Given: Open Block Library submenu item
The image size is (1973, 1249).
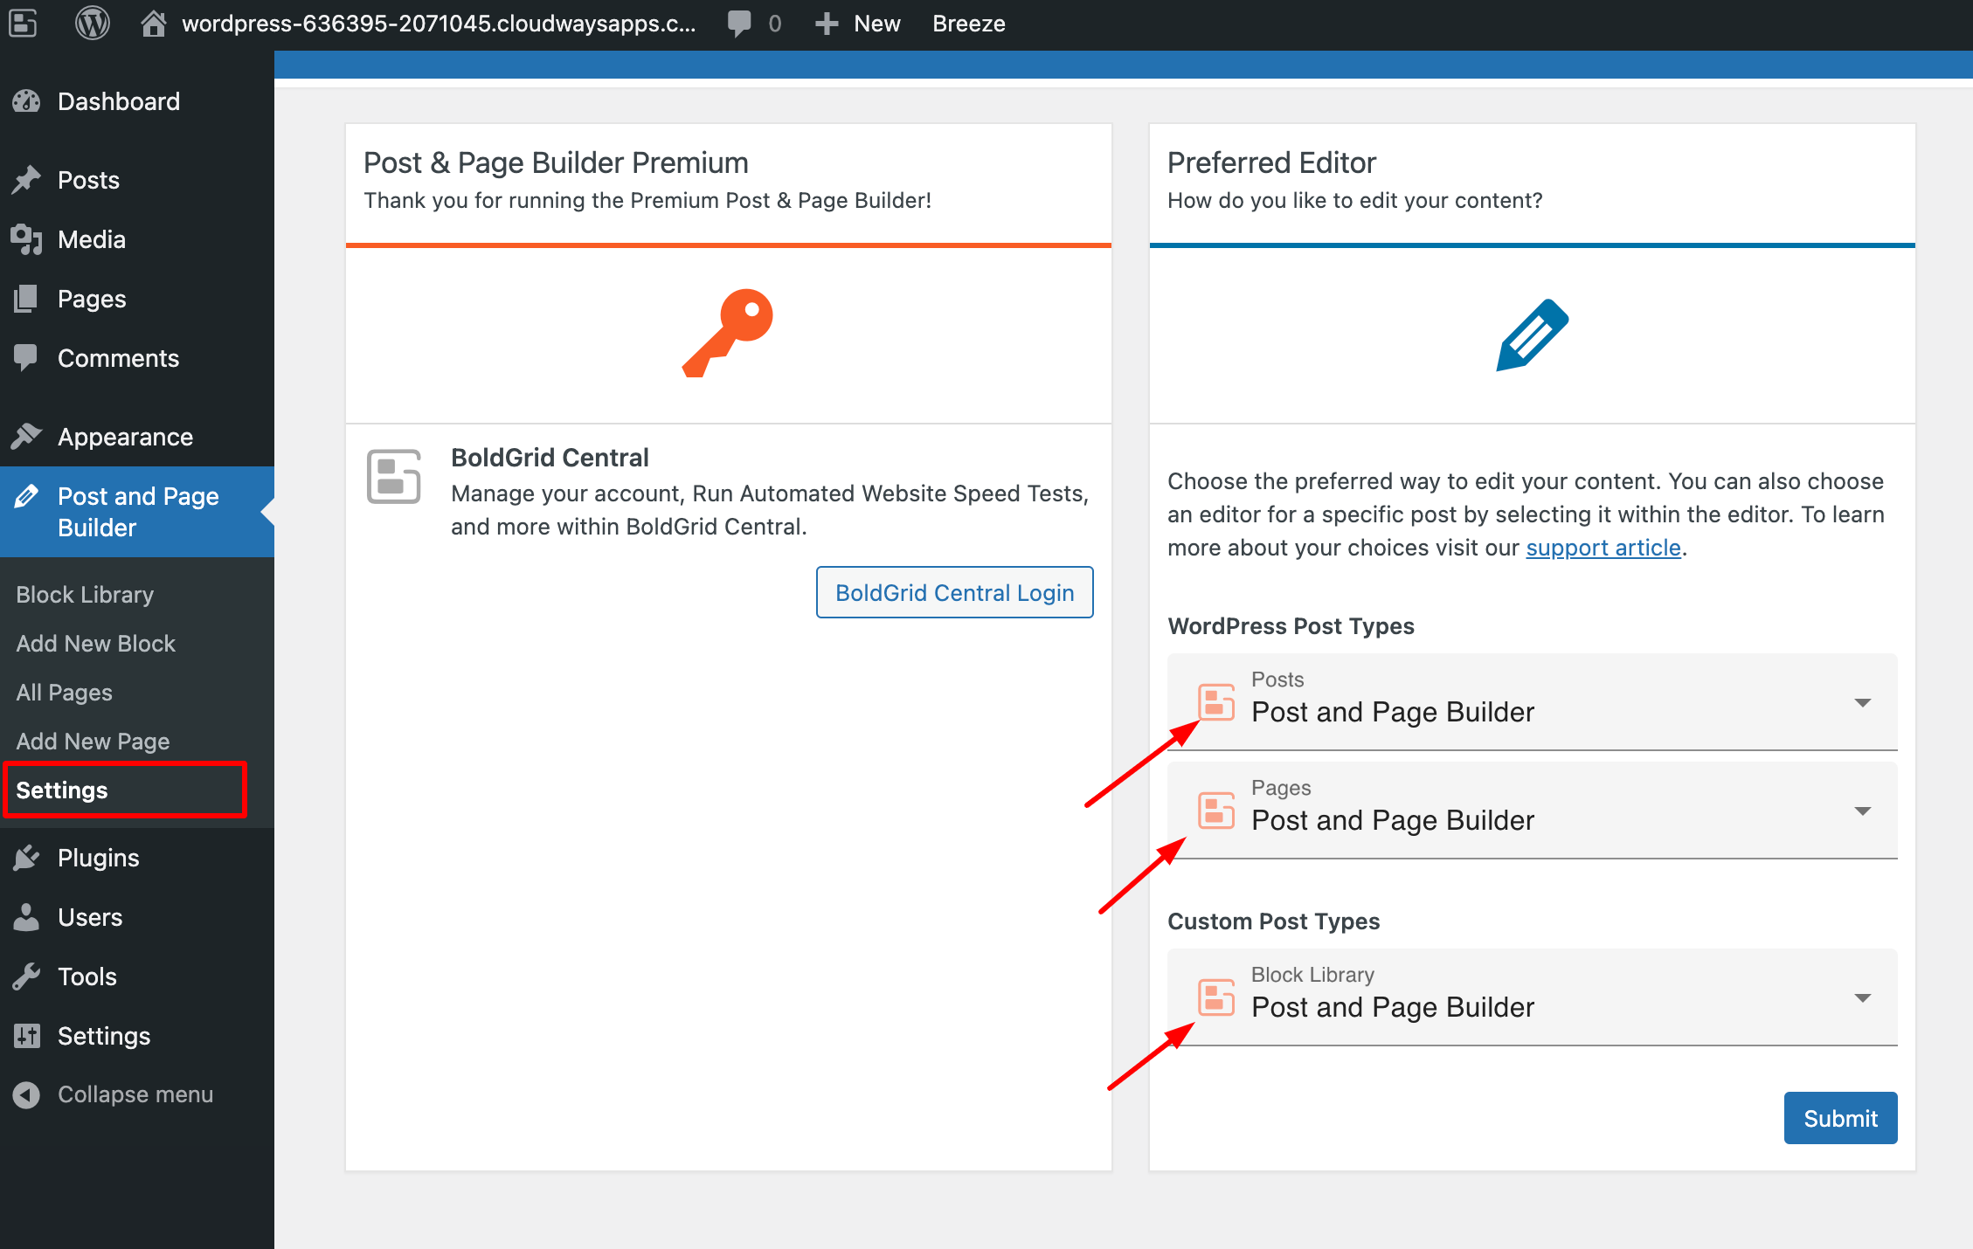Looking at the screenshot, I should [85, 595].
